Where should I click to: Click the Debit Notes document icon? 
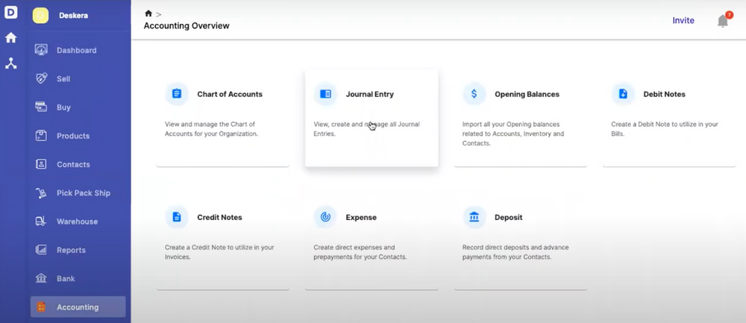622,94
